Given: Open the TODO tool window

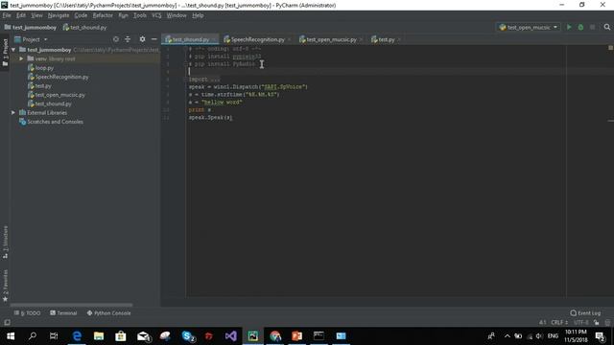Looking at the screenshot, I should click(x=28, y=313).
